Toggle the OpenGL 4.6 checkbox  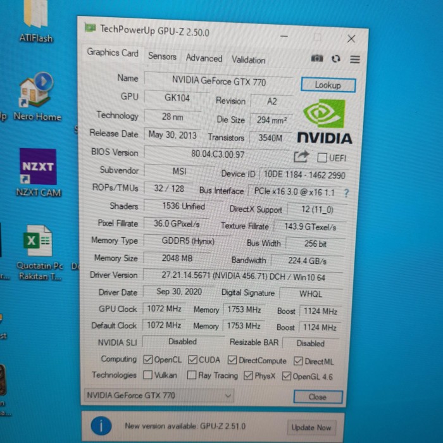tap(287, 376)
